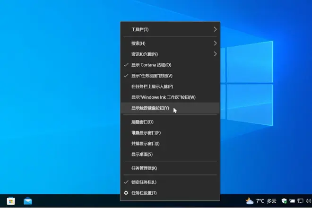Open Windows Security shield tray icon
The height and width of the screenshot is (208, 312).
(284, 201)
